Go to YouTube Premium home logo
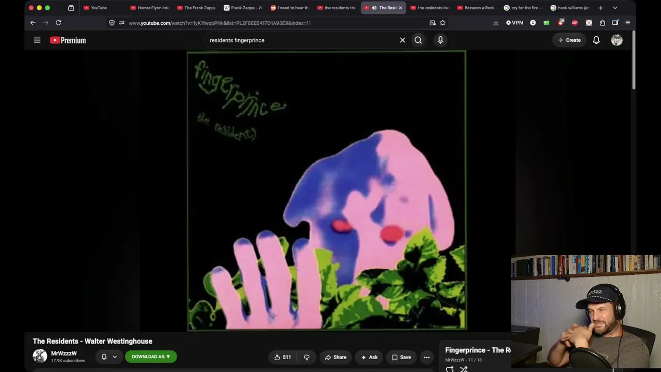 tap(68, 40)
